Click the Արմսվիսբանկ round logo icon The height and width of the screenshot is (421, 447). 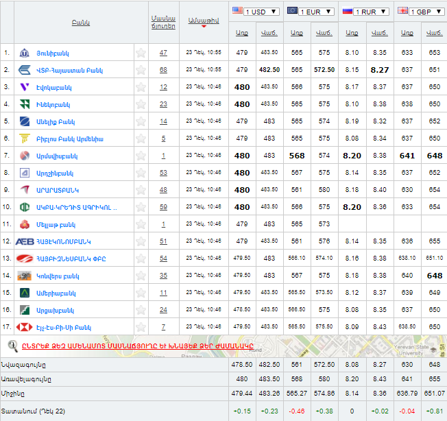[25, 156]
